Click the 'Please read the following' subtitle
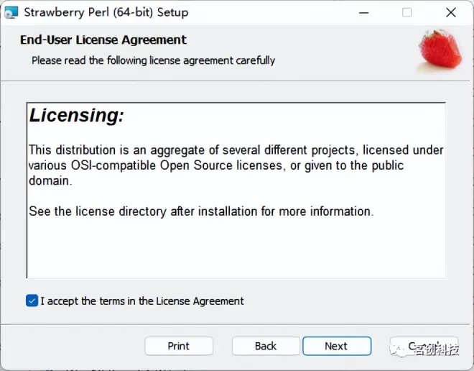The image size is (474, 371). 153,60
